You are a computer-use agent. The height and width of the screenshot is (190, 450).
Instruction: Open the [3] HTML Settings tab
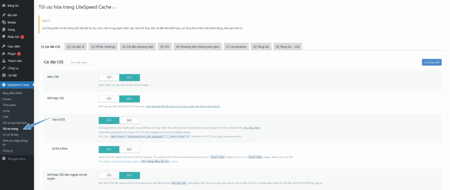[103, 47]
